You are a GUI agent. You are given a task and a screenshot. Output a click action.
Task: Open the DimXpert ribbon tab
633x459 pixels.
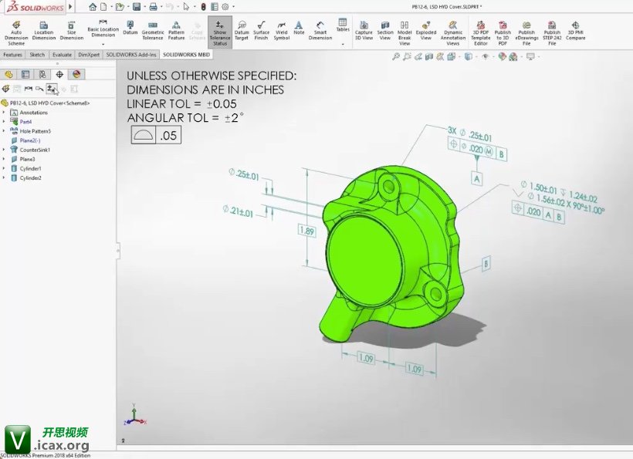(90, 56)
